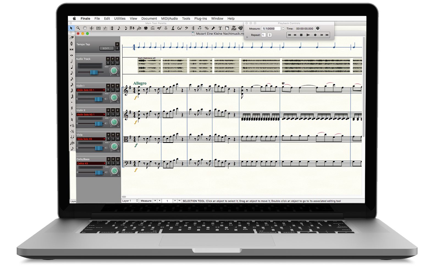Begin recording with the Record button
The image size is (436, 266).
[315, 35]
